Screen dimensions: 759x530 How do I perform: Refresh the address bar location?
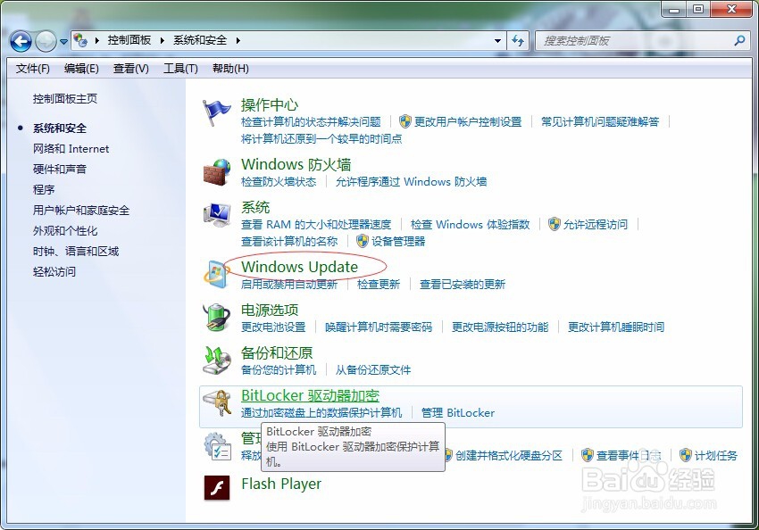coord(518,41)
